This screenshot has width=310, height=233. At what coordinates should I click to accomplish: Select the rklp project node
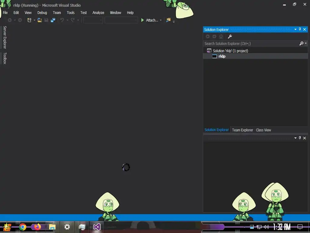point(222,56)
